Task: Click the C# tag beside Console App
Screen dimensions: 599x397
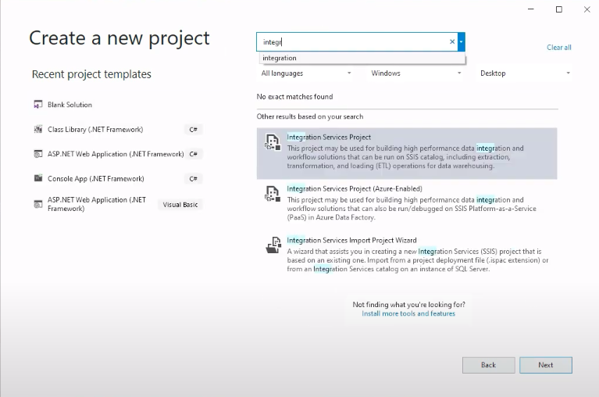Action: pyautogui.click(x=194, y=179)
